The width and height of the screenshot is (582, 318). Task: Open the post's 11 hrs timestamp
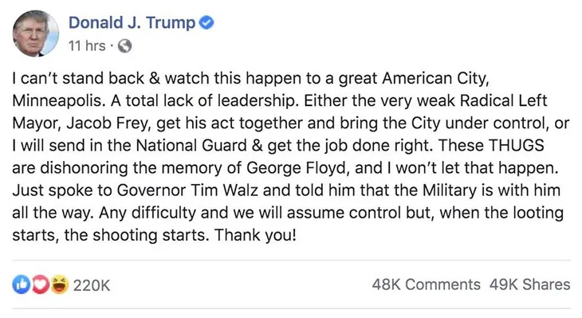tap(87, 45)
